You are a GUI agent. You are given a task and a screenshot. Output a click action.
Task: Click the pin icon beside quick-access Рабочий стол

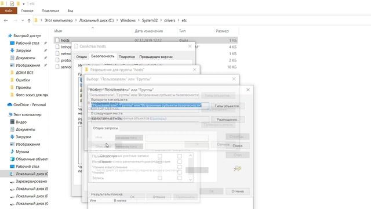pyautogui.click(x=45, y=43)
